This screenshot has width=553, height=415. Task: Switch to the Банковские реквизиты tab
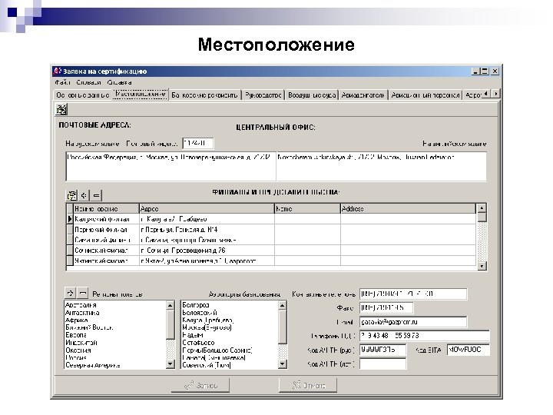205,95
